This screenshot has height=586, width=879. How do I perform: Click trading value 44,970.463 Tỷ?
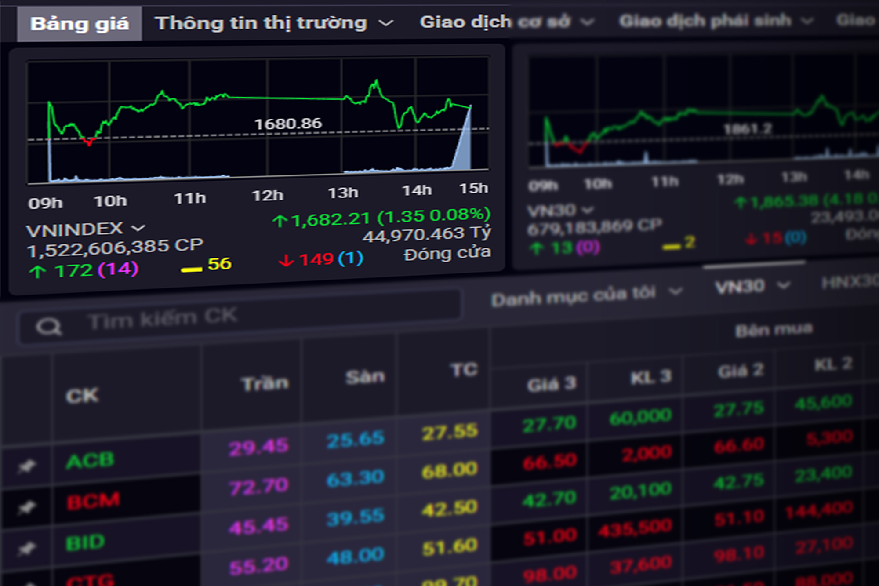[x=427, y=234]
